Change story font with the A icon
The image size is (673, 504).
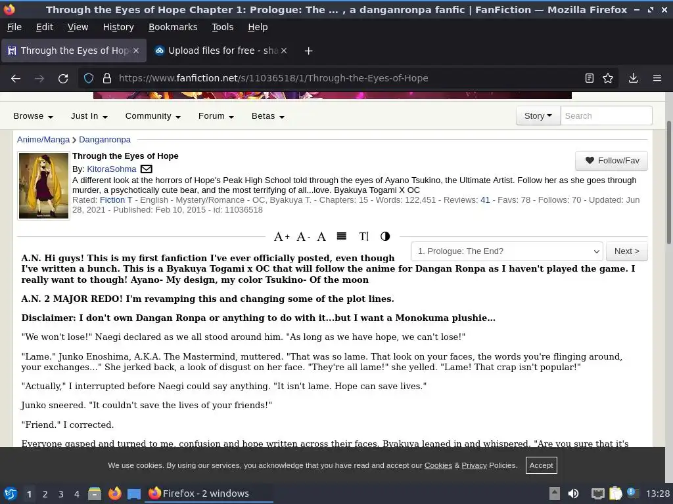(x=321, y=236)
